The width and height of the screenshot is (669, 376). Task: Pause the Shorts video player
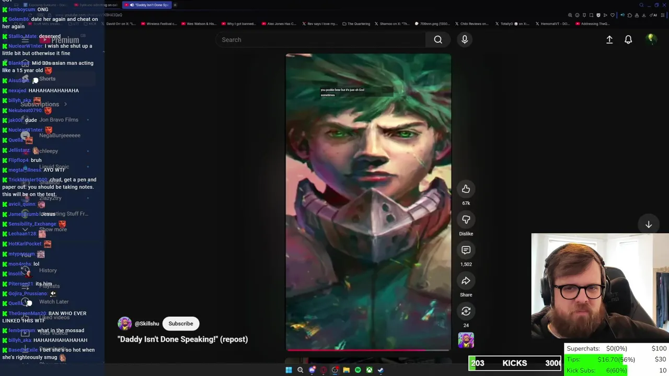point(368,202)
